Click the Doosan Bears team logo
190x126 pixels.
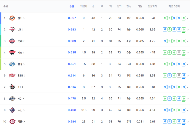pos(12,110)
